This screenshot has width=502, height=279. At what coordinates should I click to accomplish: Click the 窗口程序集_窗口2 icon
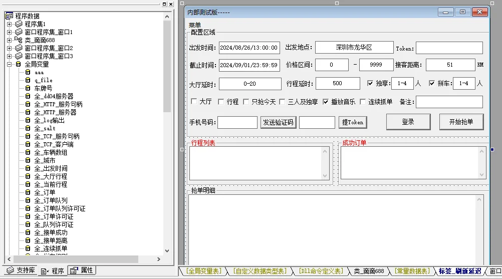coord(19,48)
